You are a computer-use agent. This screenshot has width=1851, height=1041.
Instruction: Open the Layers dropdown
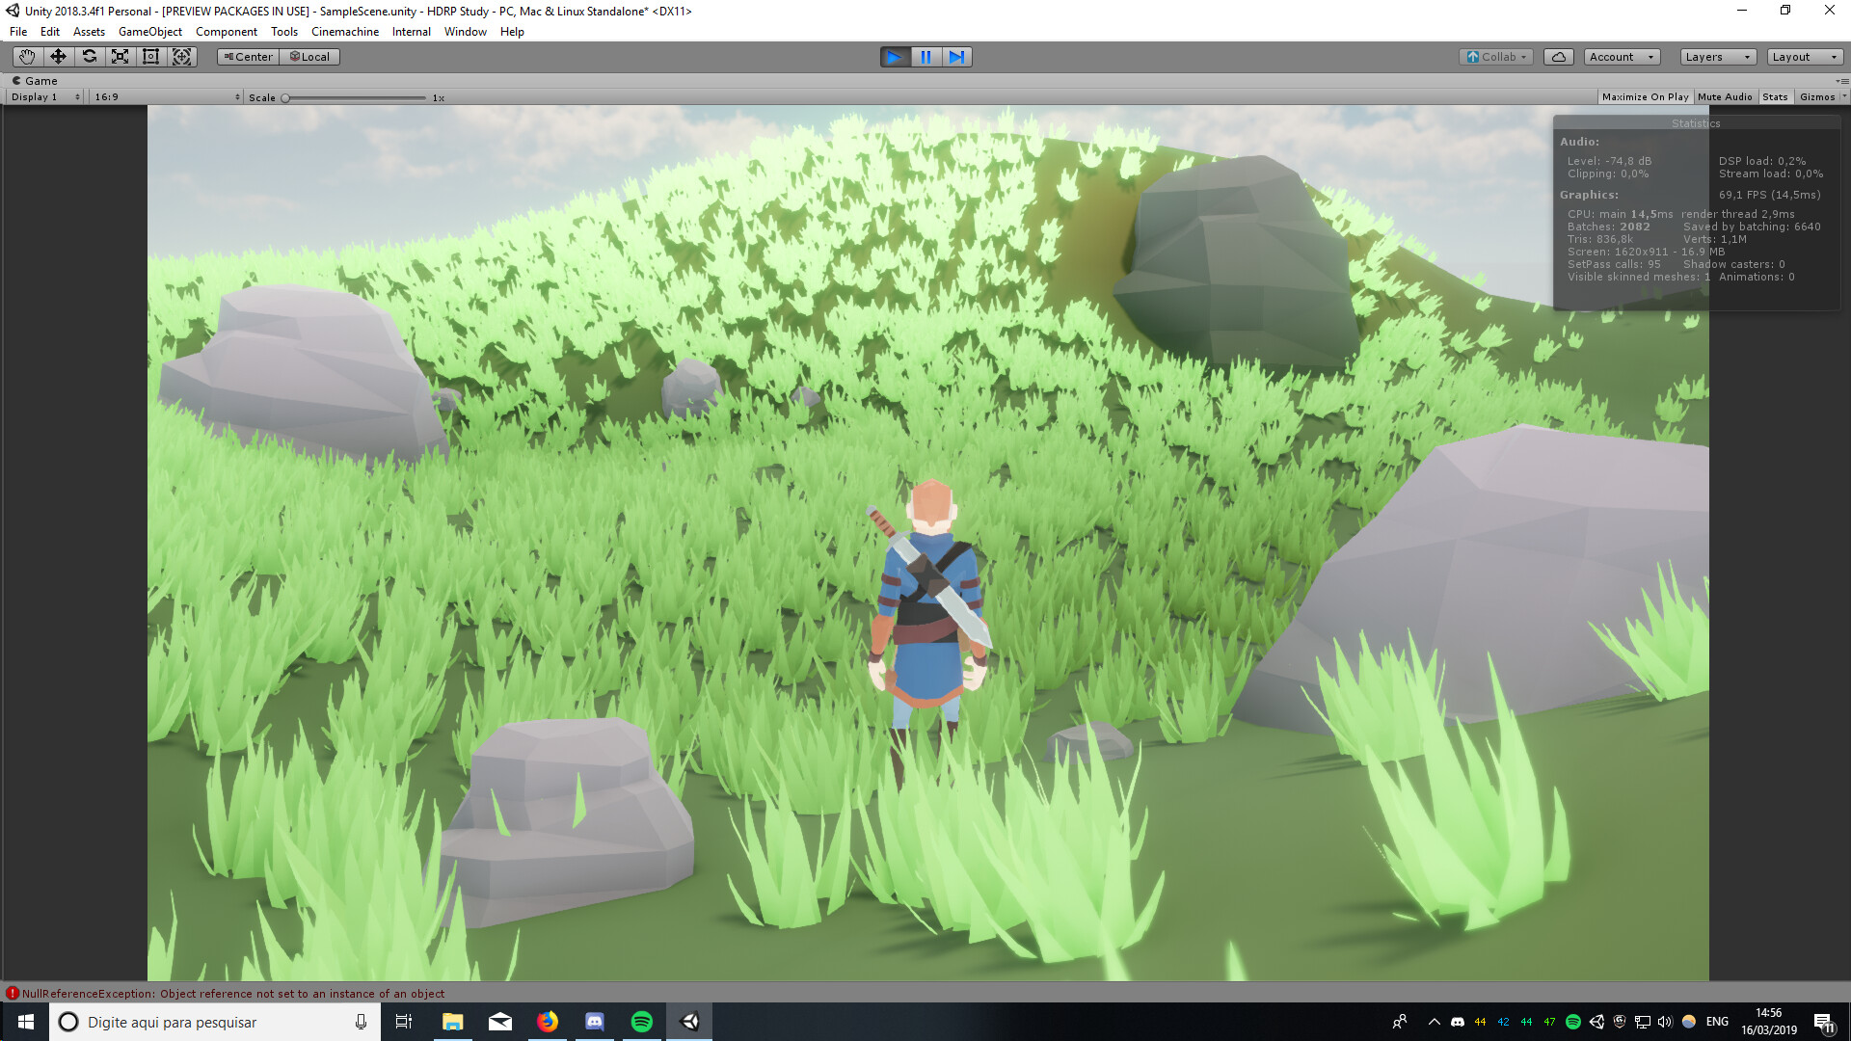pyautogui.click(x=1717, y=57)
